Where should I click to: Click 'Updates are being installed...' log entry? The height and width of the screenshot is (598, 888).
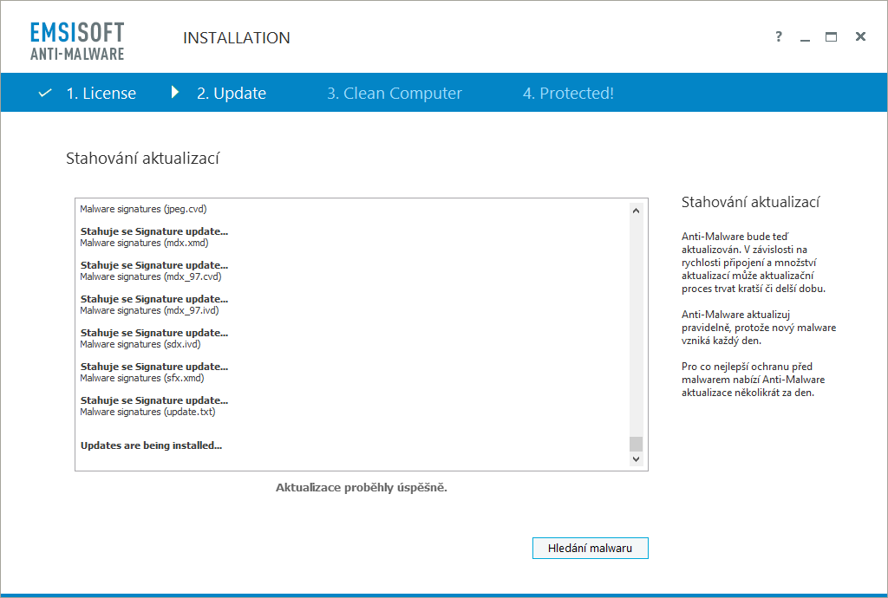coord(151,445)
